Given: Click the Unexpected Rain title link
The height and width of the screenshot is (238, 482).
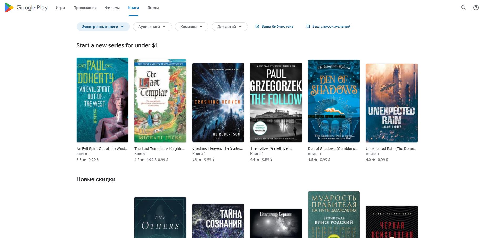Looking at the screenshot, I should (391, 149).
